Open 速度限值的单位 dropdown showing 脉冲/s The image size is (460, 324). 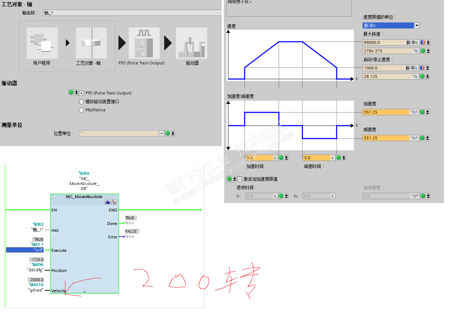coord(417,25)
